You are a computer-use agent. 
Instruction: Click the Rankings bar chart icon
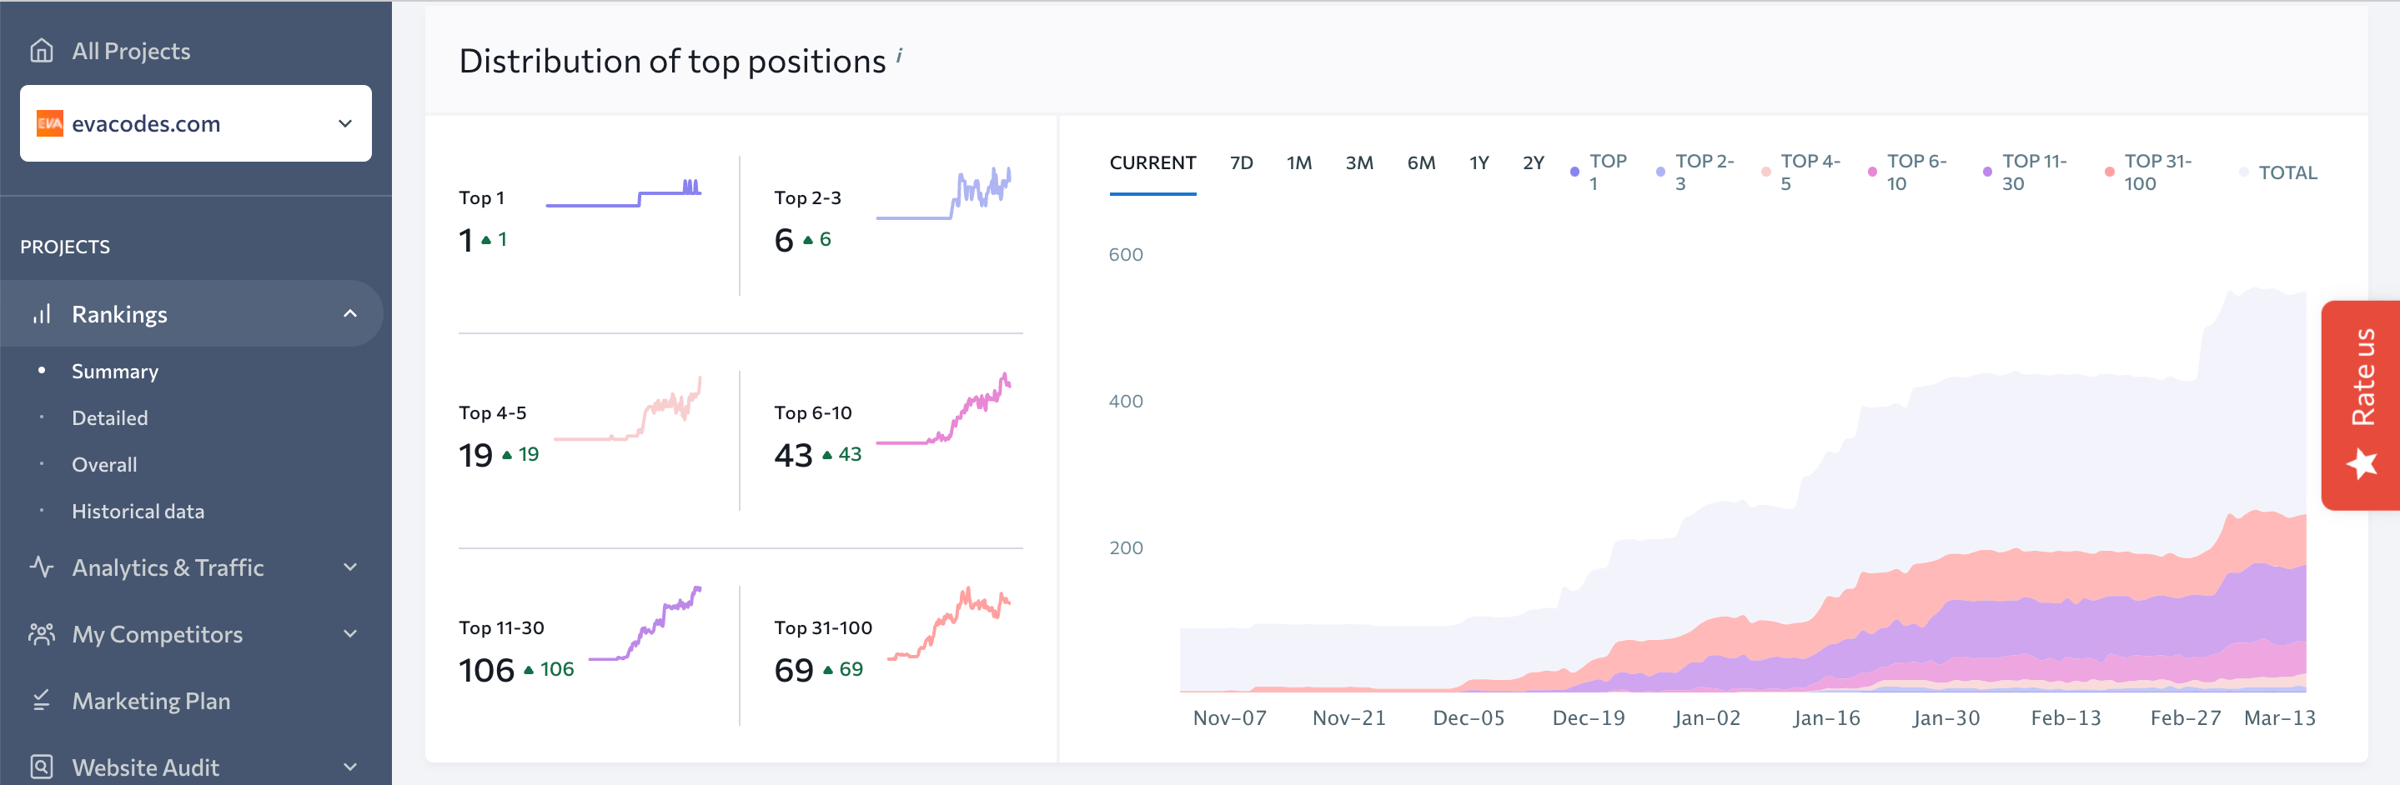(x=42, y=314)
